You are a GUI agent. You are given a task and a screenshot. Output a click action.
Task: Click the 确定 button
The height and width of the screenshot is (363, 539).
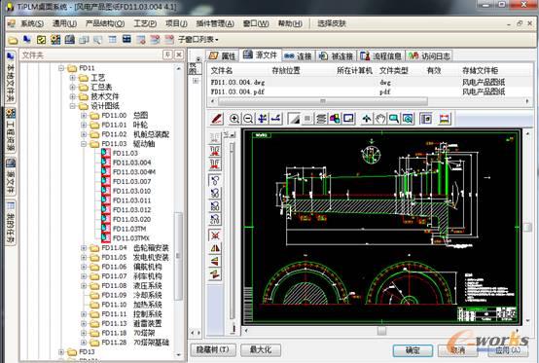click(413, 350)
